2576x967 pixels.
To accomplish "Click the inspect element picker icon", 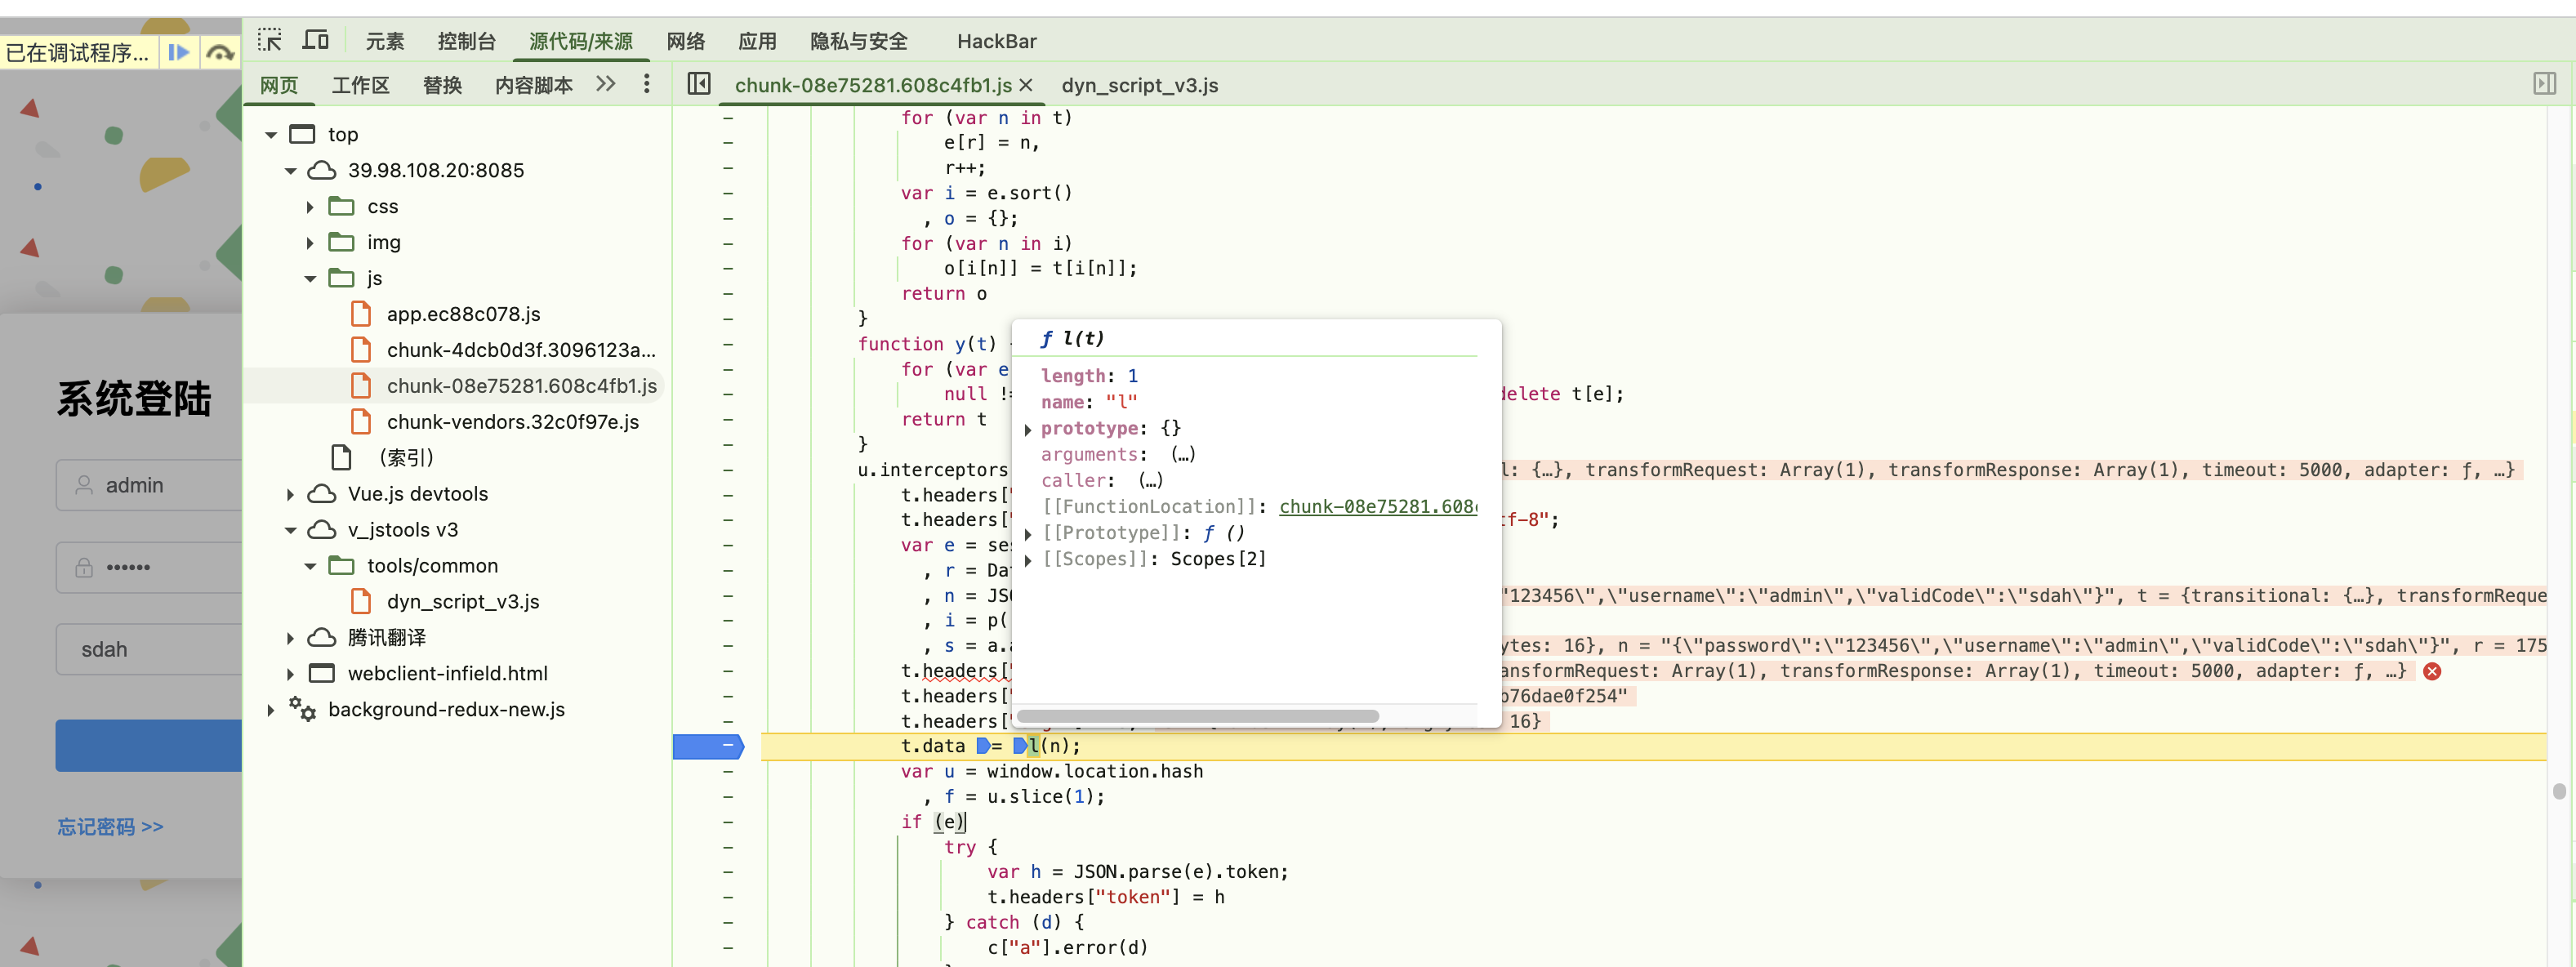I will point(269,40).
